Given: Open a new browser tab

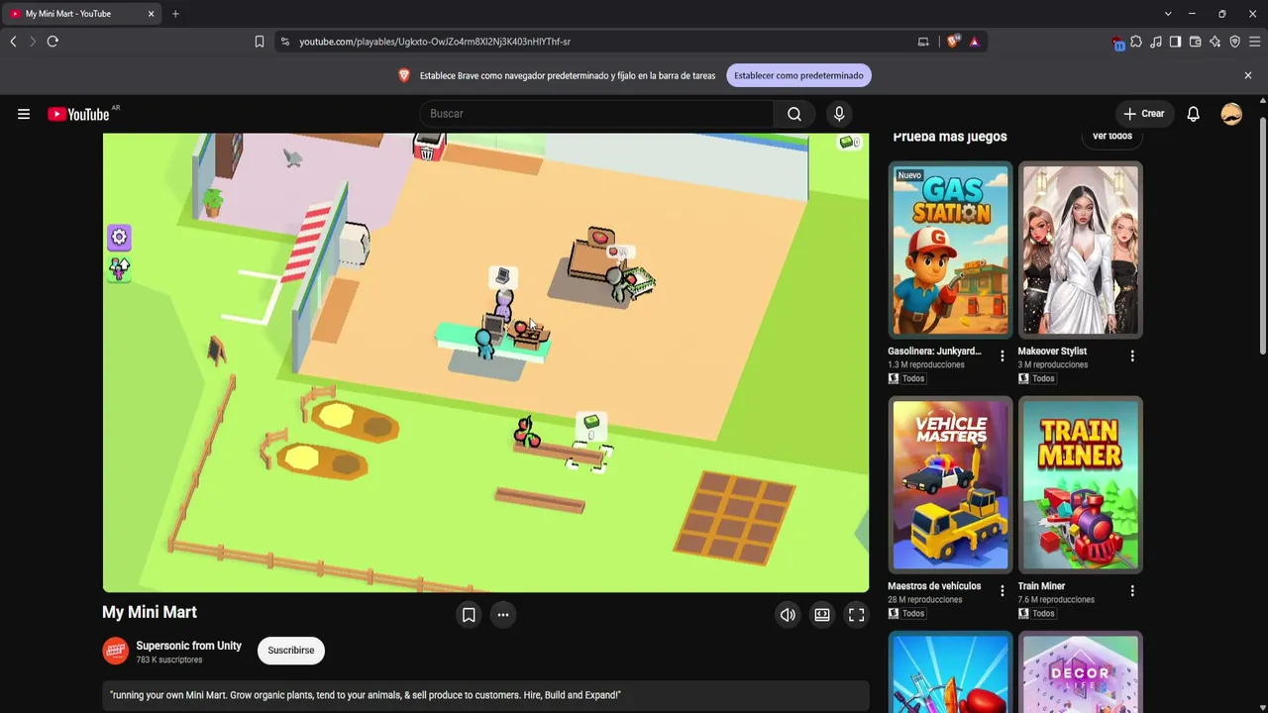Looking at the screenshot, I should click(x=175, y=14).
